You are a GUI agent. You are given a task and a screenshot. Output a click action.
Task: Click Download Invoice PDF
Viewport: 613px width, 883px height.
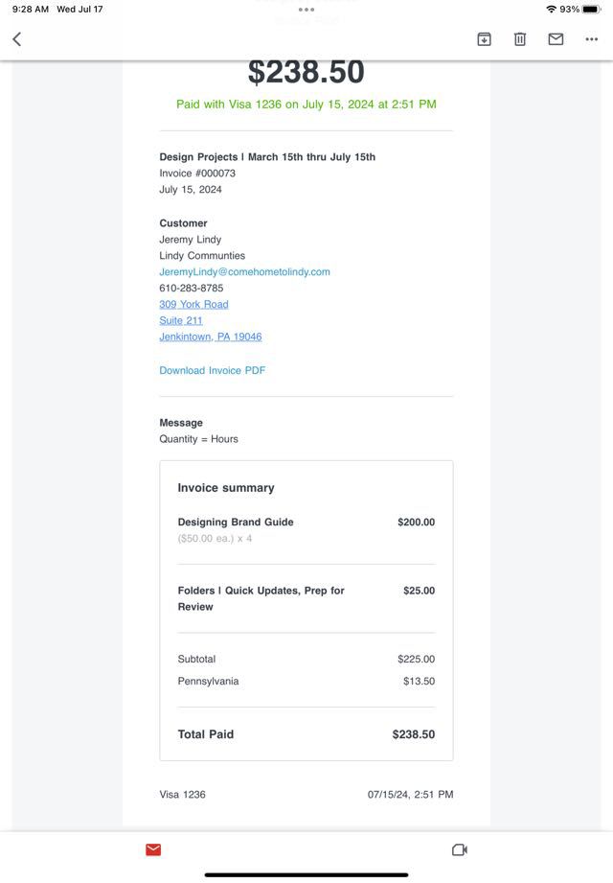212,370
